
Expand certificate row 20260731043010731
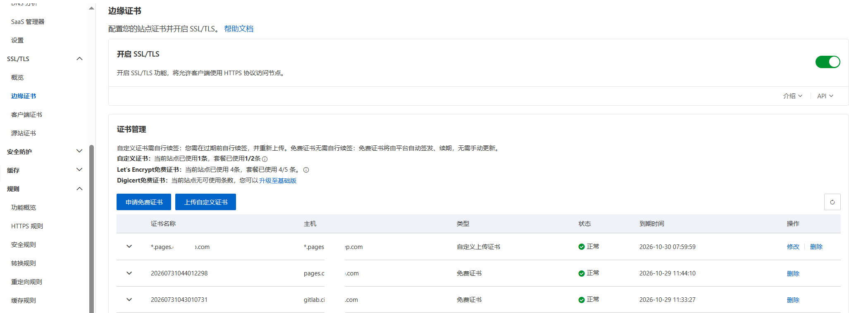pyautogui.click(x=129, y=299)
